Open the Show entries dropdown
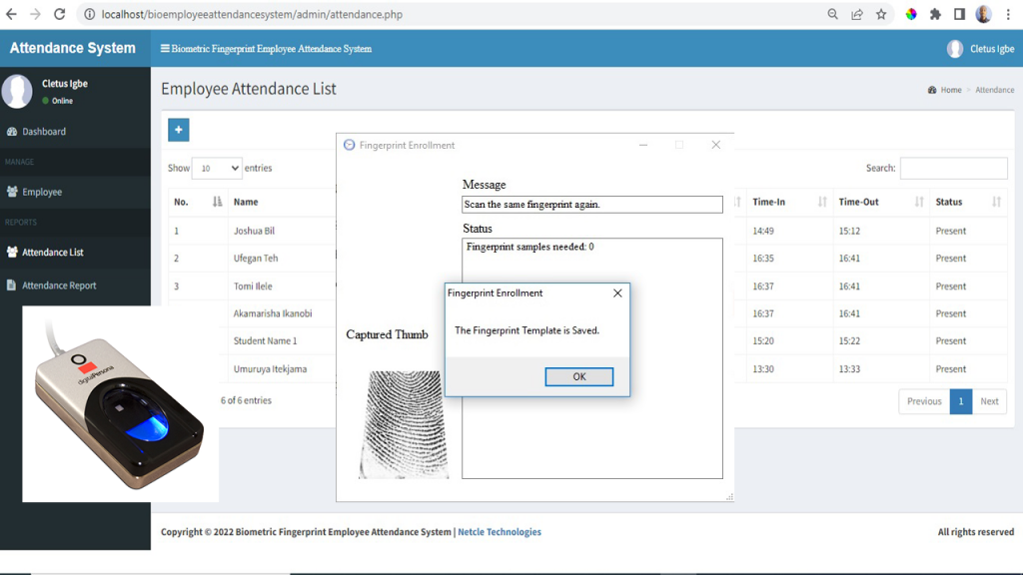The width and height of the screenshot is (1023, 575). point(217,168)
